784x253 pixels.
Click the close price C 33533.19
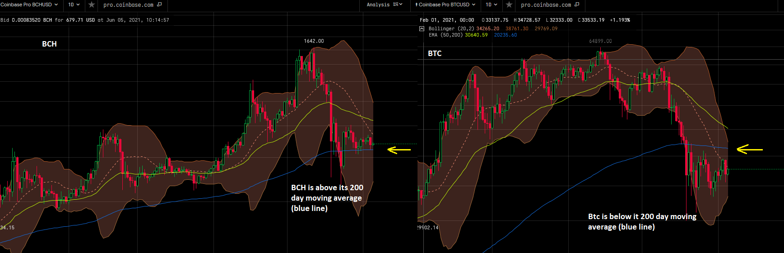pyautogui.click(x=592, y=20)
